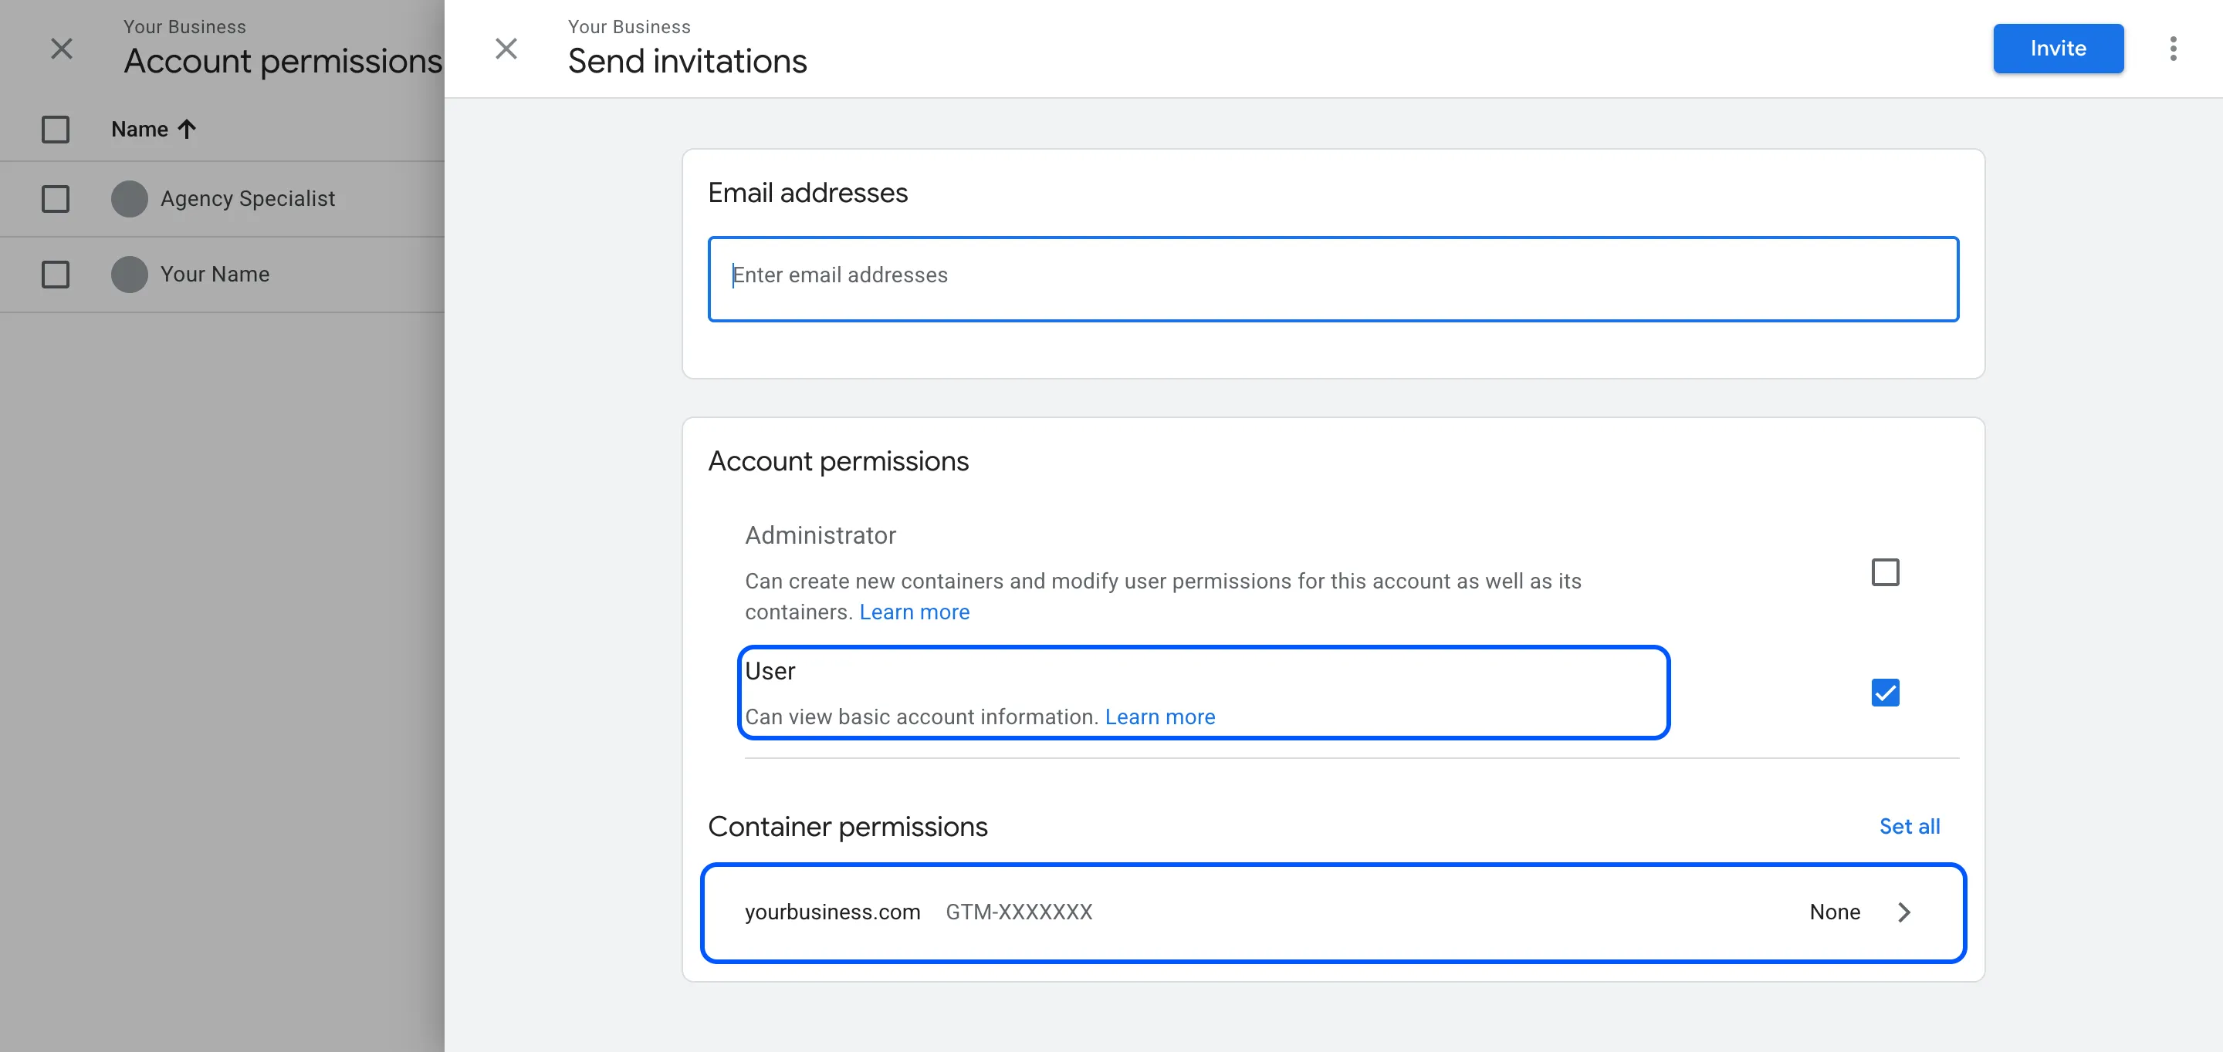2223x1052 pixels.
Task: Click the User permission label
Action: (x=770, y=671)
